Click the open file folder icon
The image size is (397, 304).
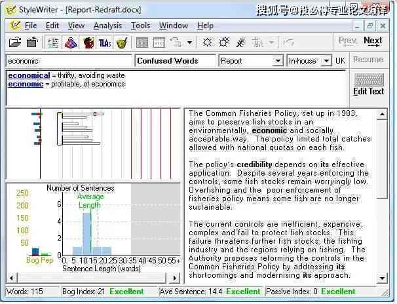point(15,43)
